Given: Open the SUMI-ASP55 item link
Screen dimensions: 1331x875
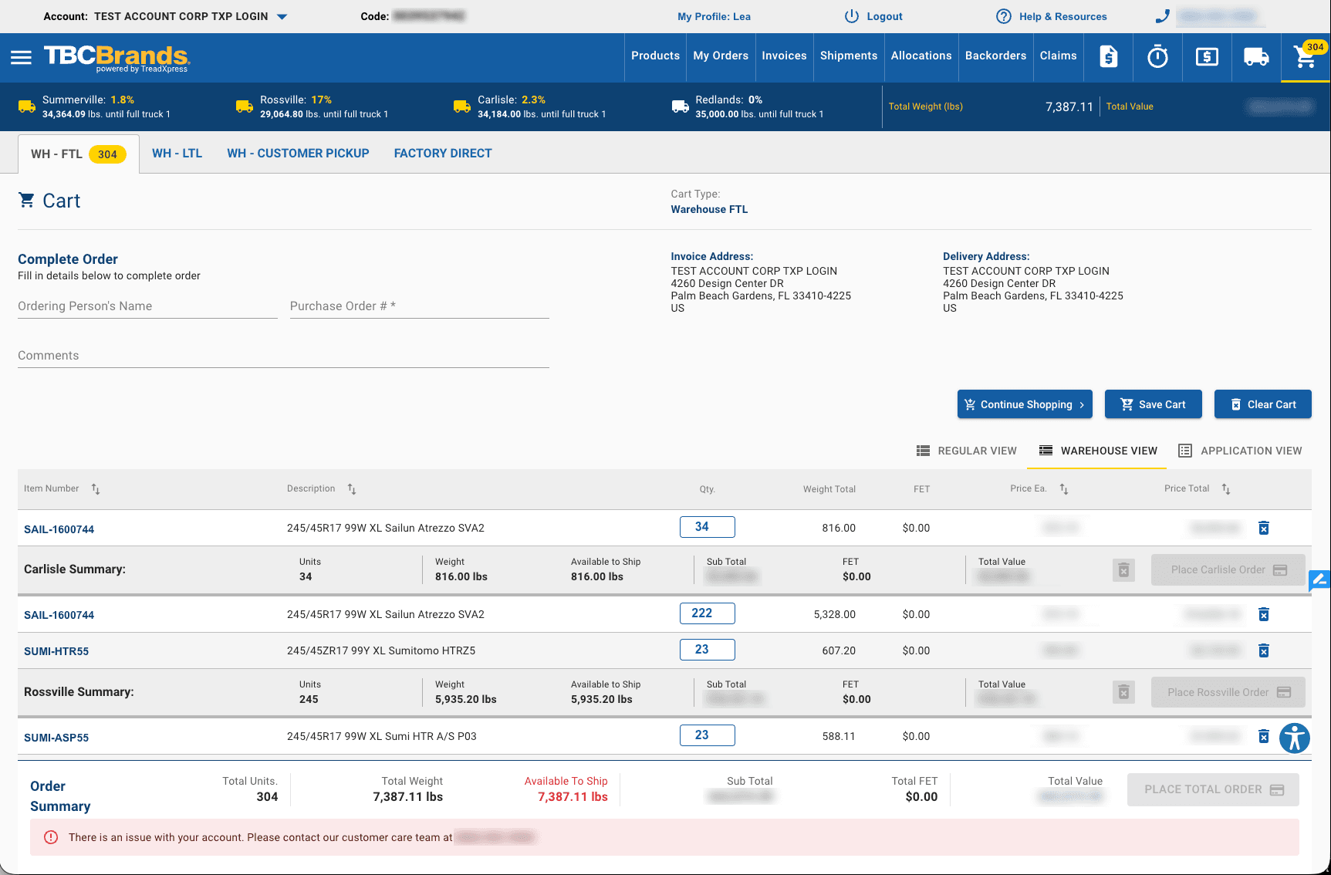Looking at the screenshot, I should [56, 738].
